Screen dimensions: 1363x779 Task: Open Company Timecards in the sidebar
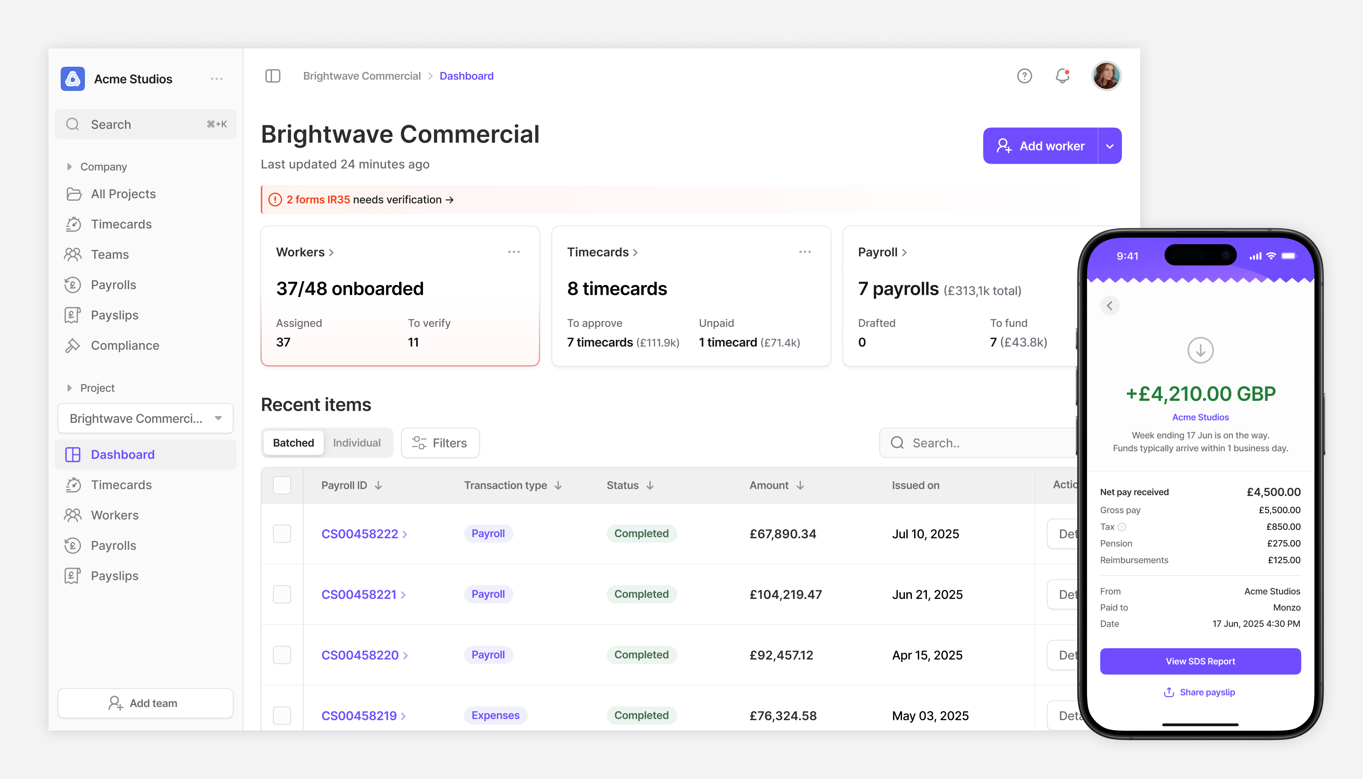tap(146, 224)
